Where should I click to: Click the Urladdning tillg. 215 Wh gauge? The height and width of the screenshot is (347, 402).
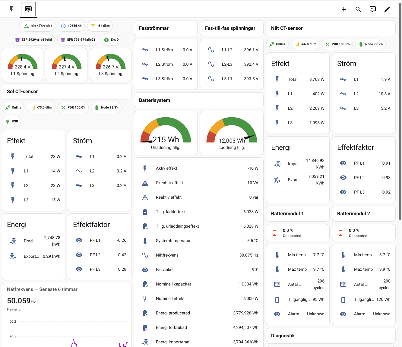[166, 133]
